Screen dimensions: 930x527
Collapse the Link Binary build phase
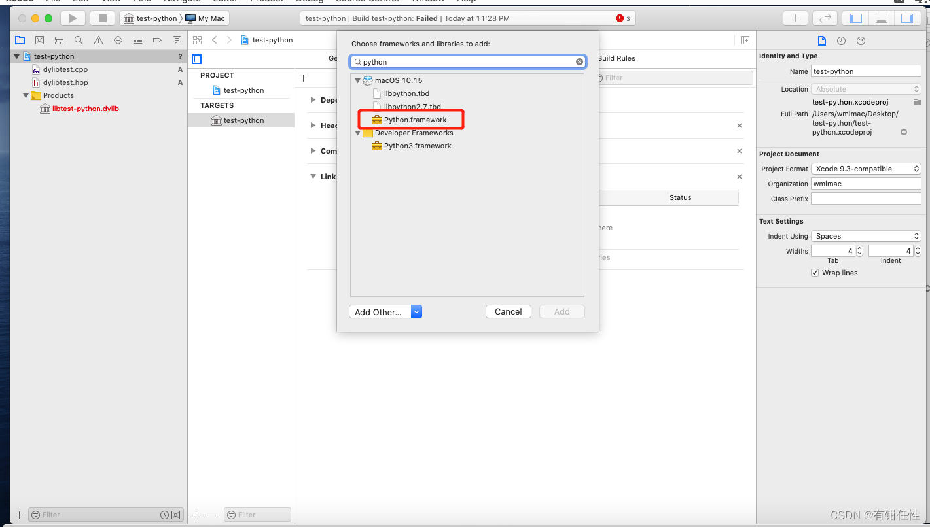tap(313, 177)
